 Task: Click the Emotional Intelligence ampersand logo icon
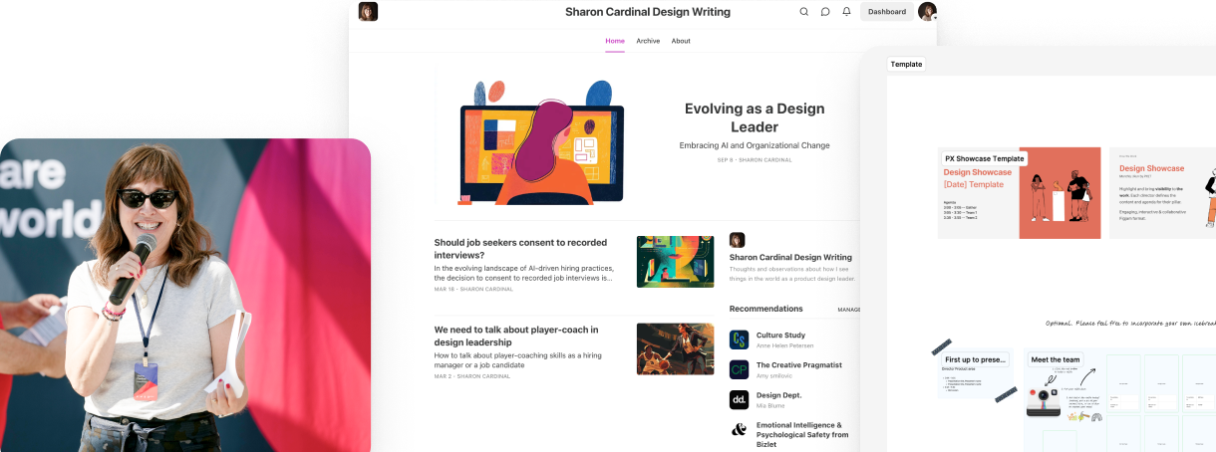pyautogui.click(x=739, y=430)
